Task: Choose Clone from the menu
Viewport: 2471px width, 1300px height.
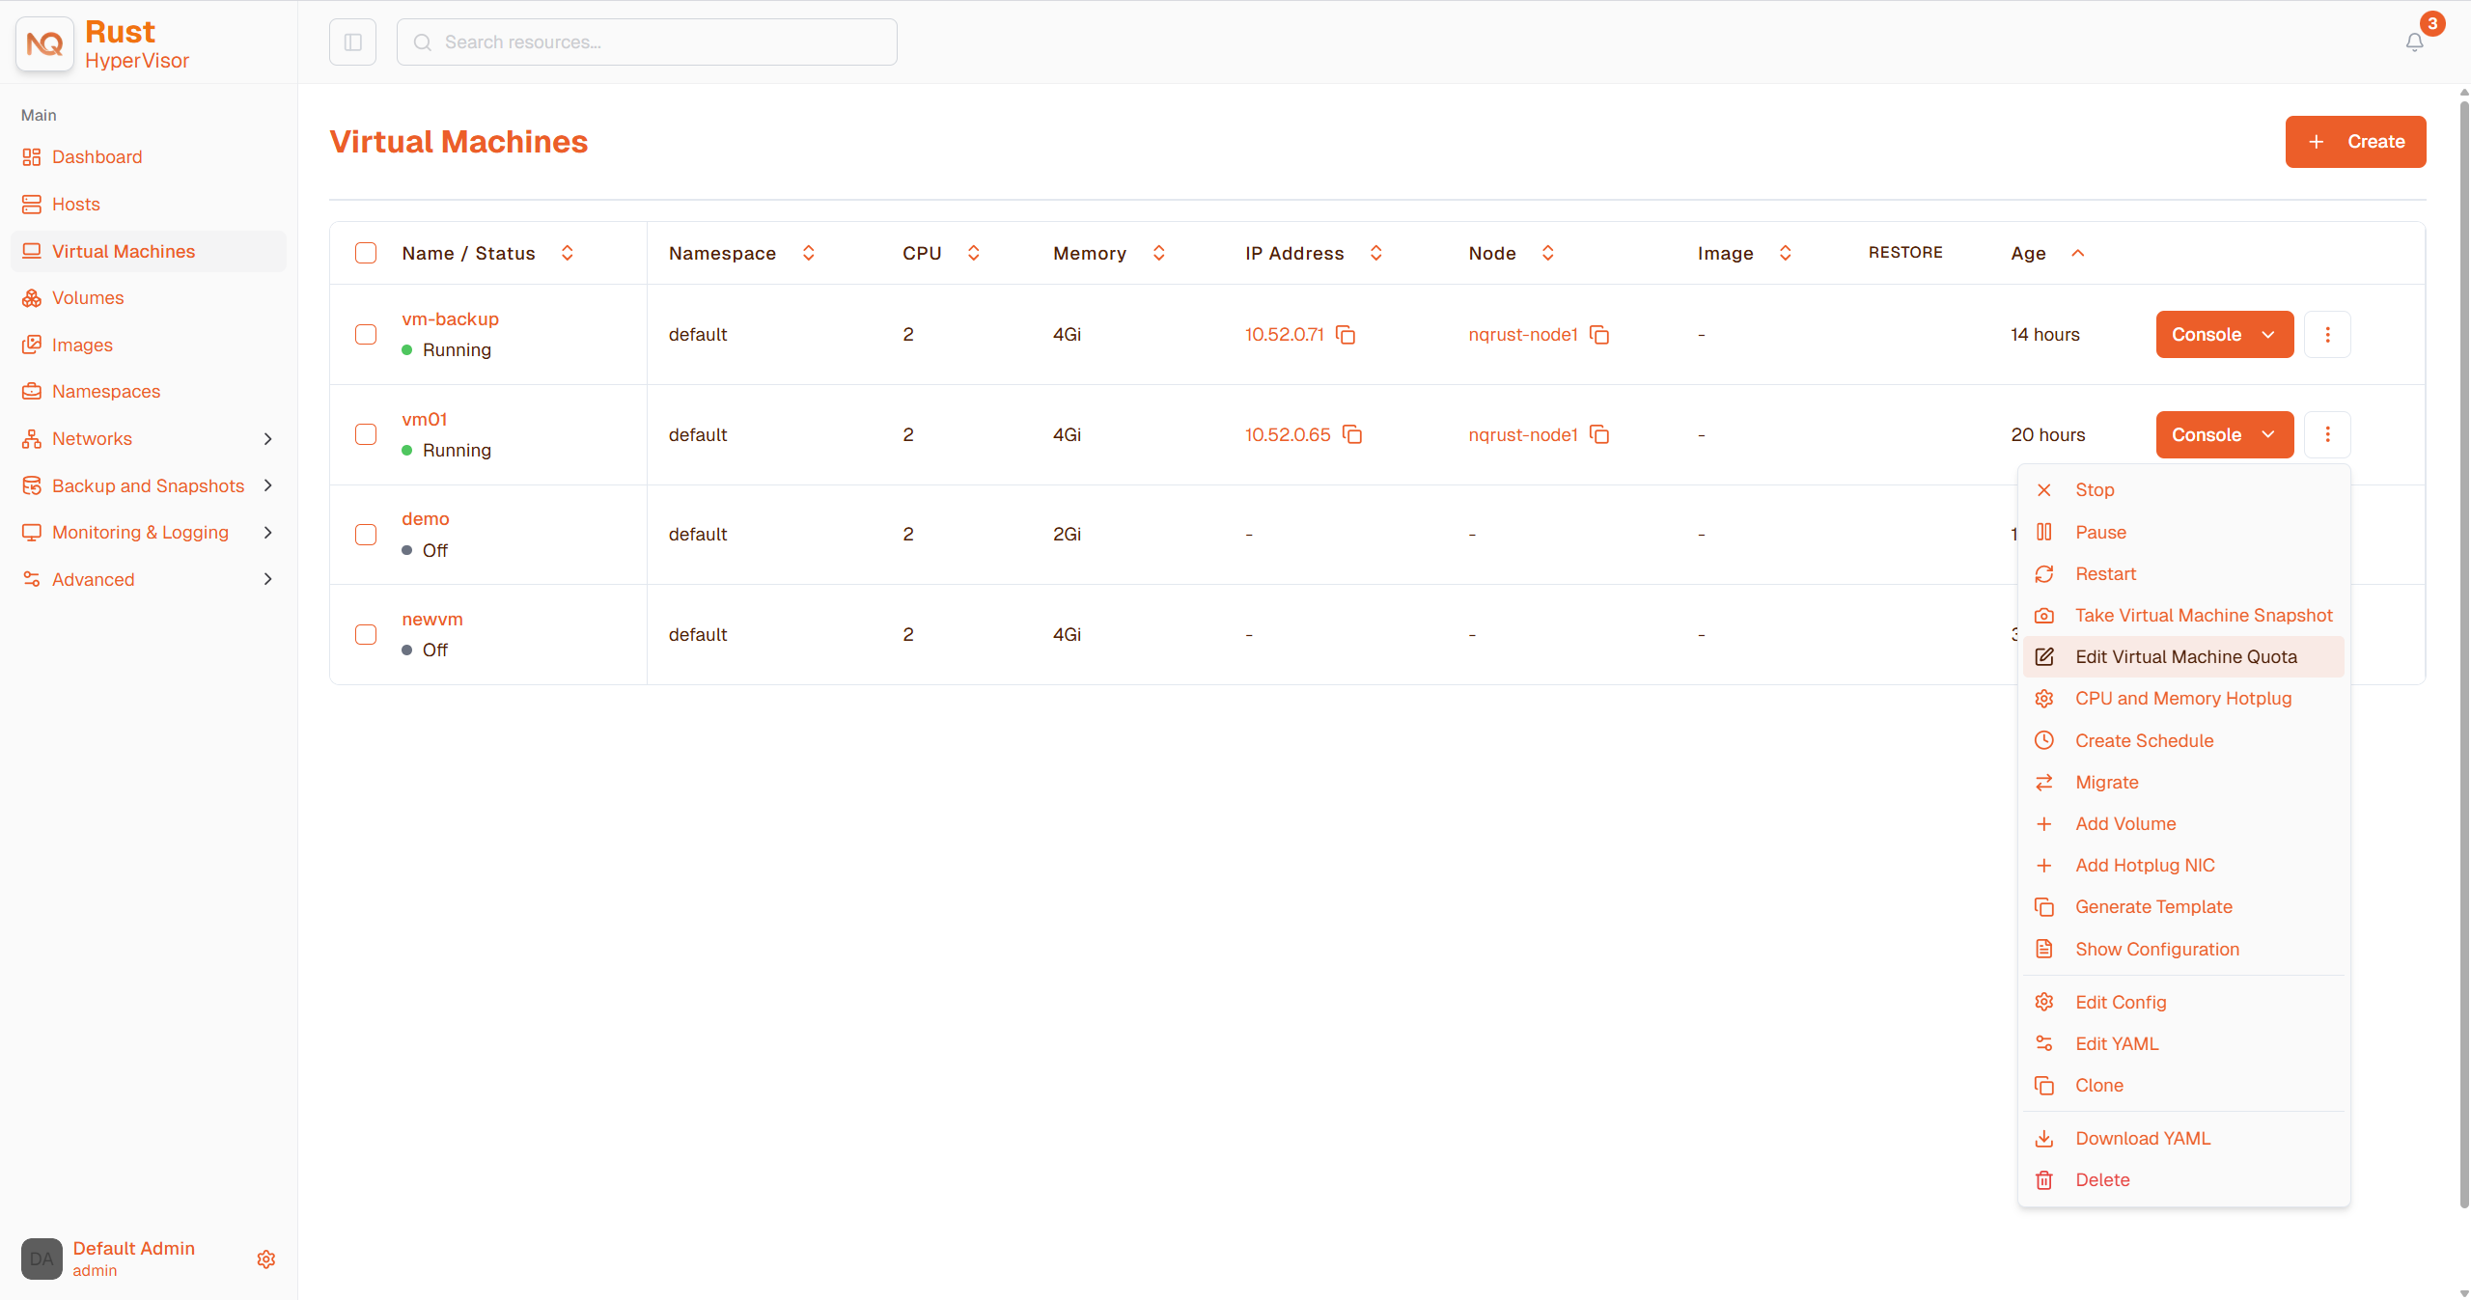Action: point(2183,1086)
